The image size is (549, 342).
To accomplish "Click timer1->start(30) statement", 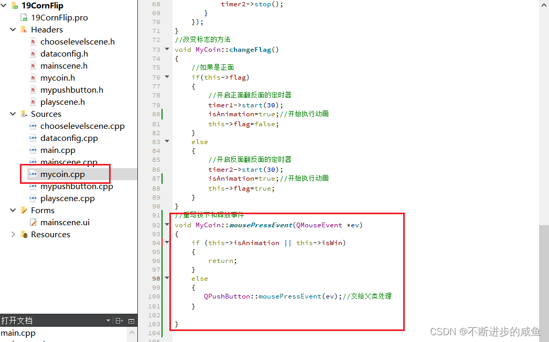I will click(x=246, y=105).
